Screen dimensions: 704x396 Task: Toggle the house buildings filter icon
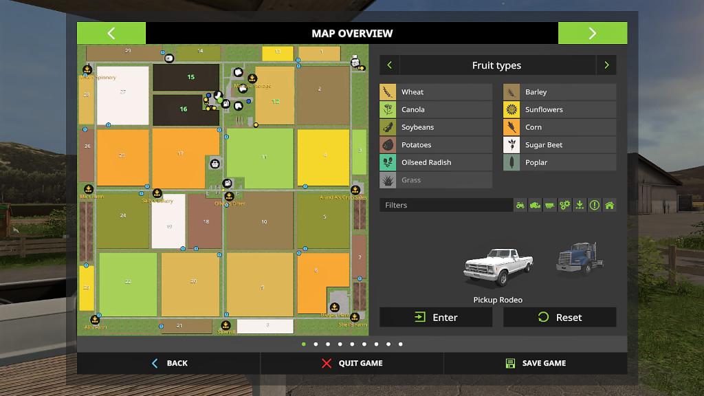click(x=609, y=205)
